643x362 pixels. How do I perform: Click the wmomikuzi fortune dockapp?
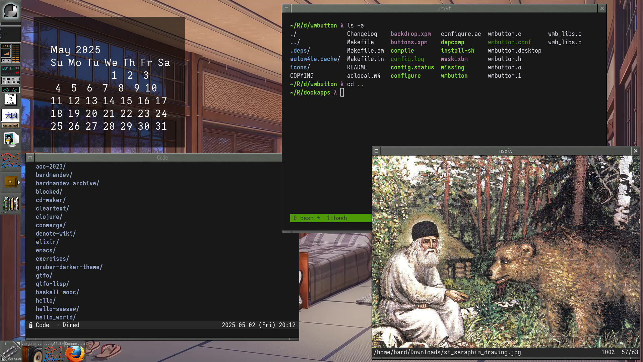click(10, 118)
